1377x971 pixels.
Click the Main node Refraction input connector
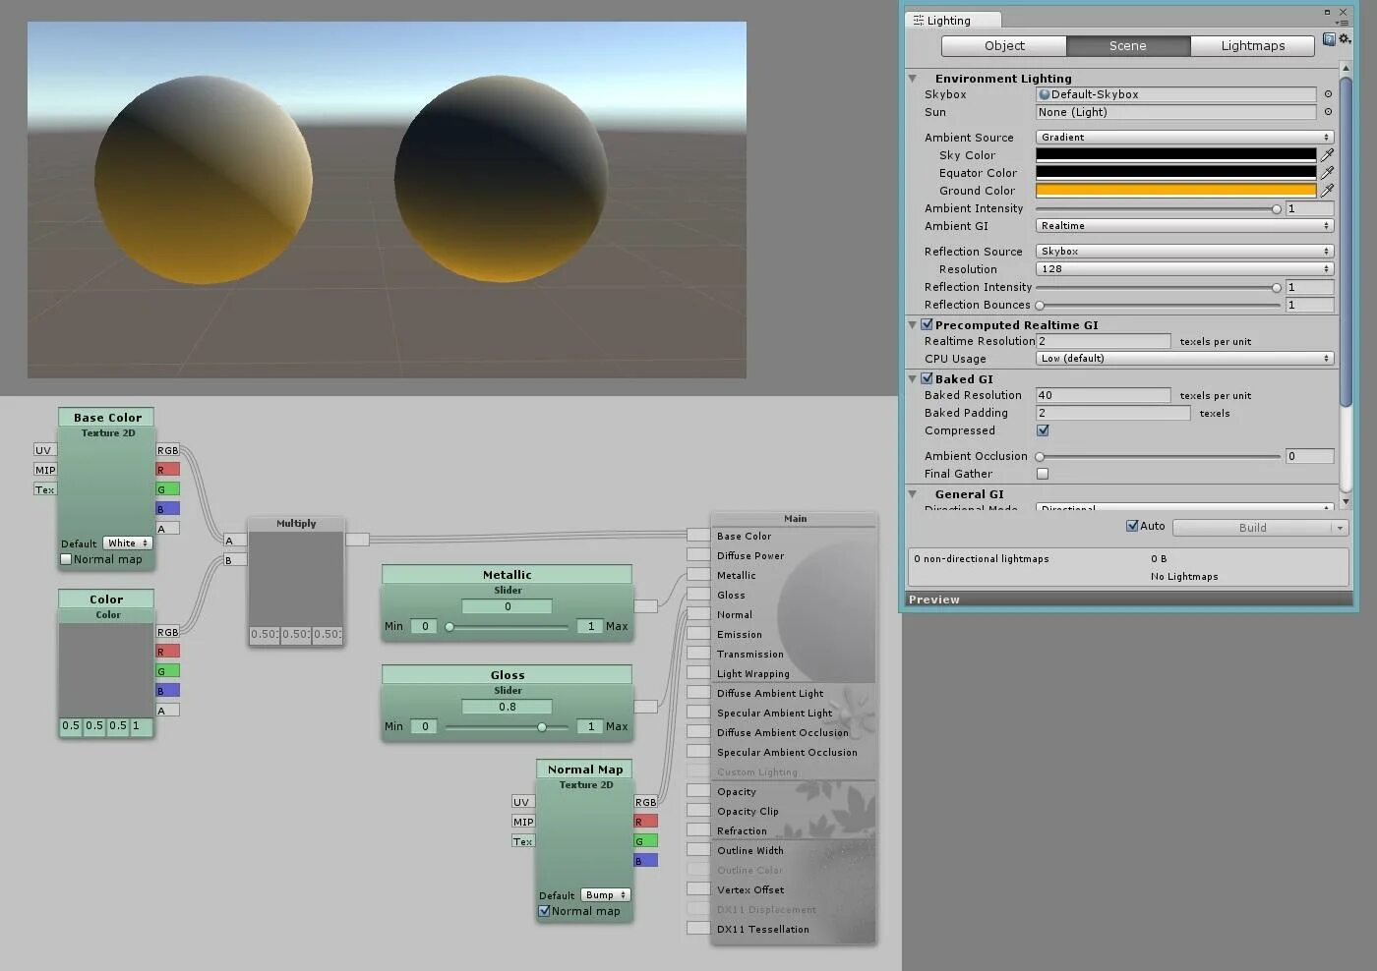point(698,830)
